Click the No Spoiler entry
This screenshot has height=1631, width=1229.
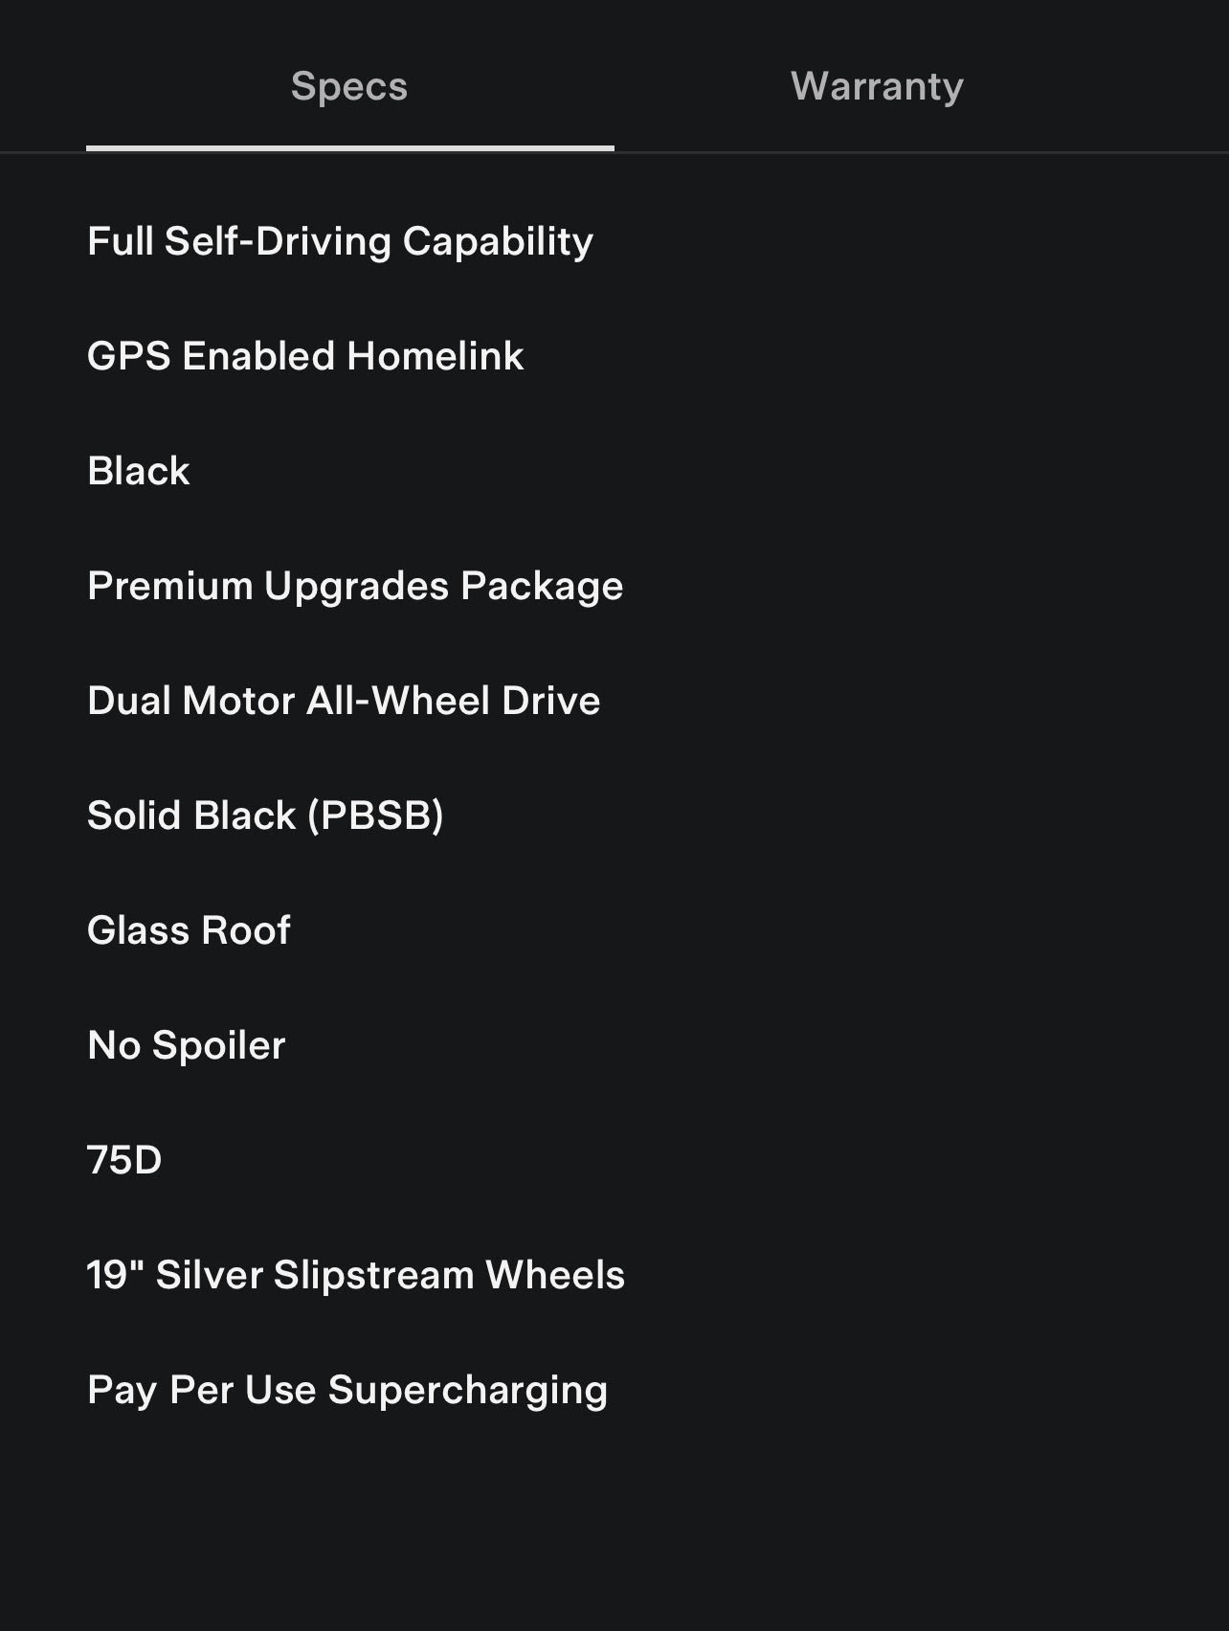[x=187, y=1045]
